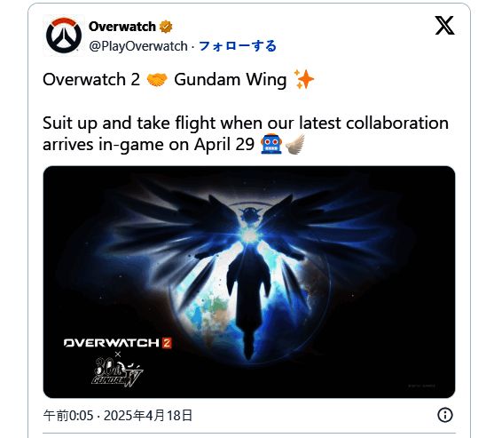Click the 'April 29' date text
494x438 pixels.
pyautogui.click(x=224, y=145)
